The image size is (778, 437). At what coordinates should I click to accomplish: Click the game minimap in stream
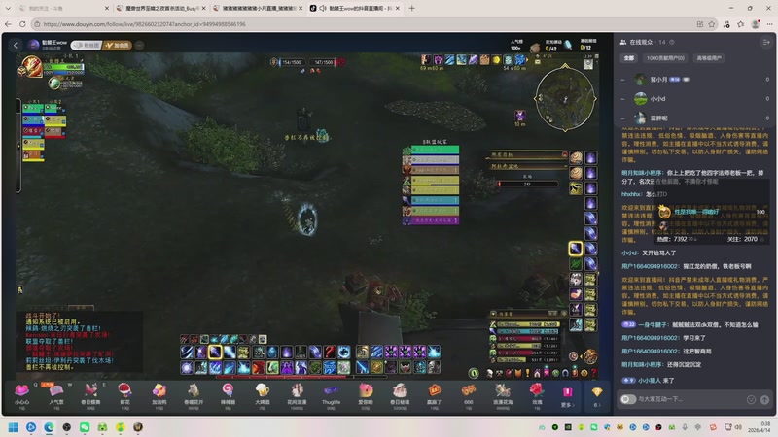[x=565, y=98]
